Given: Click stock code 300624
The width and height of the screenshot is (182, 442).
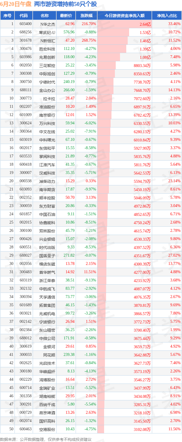Looking at the screenshot, I should tap(25, 123).
